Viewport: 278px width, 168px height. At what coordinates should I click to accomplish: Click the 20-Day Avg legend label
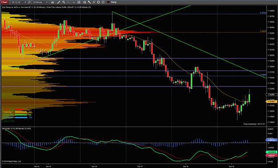[8, 115]
